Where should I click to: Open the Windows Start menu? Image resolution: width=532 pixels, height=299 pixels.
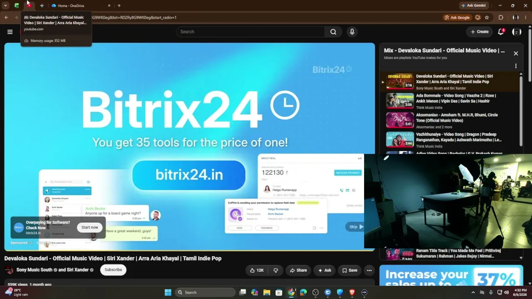pyautogui.click(x=168, y=292)
